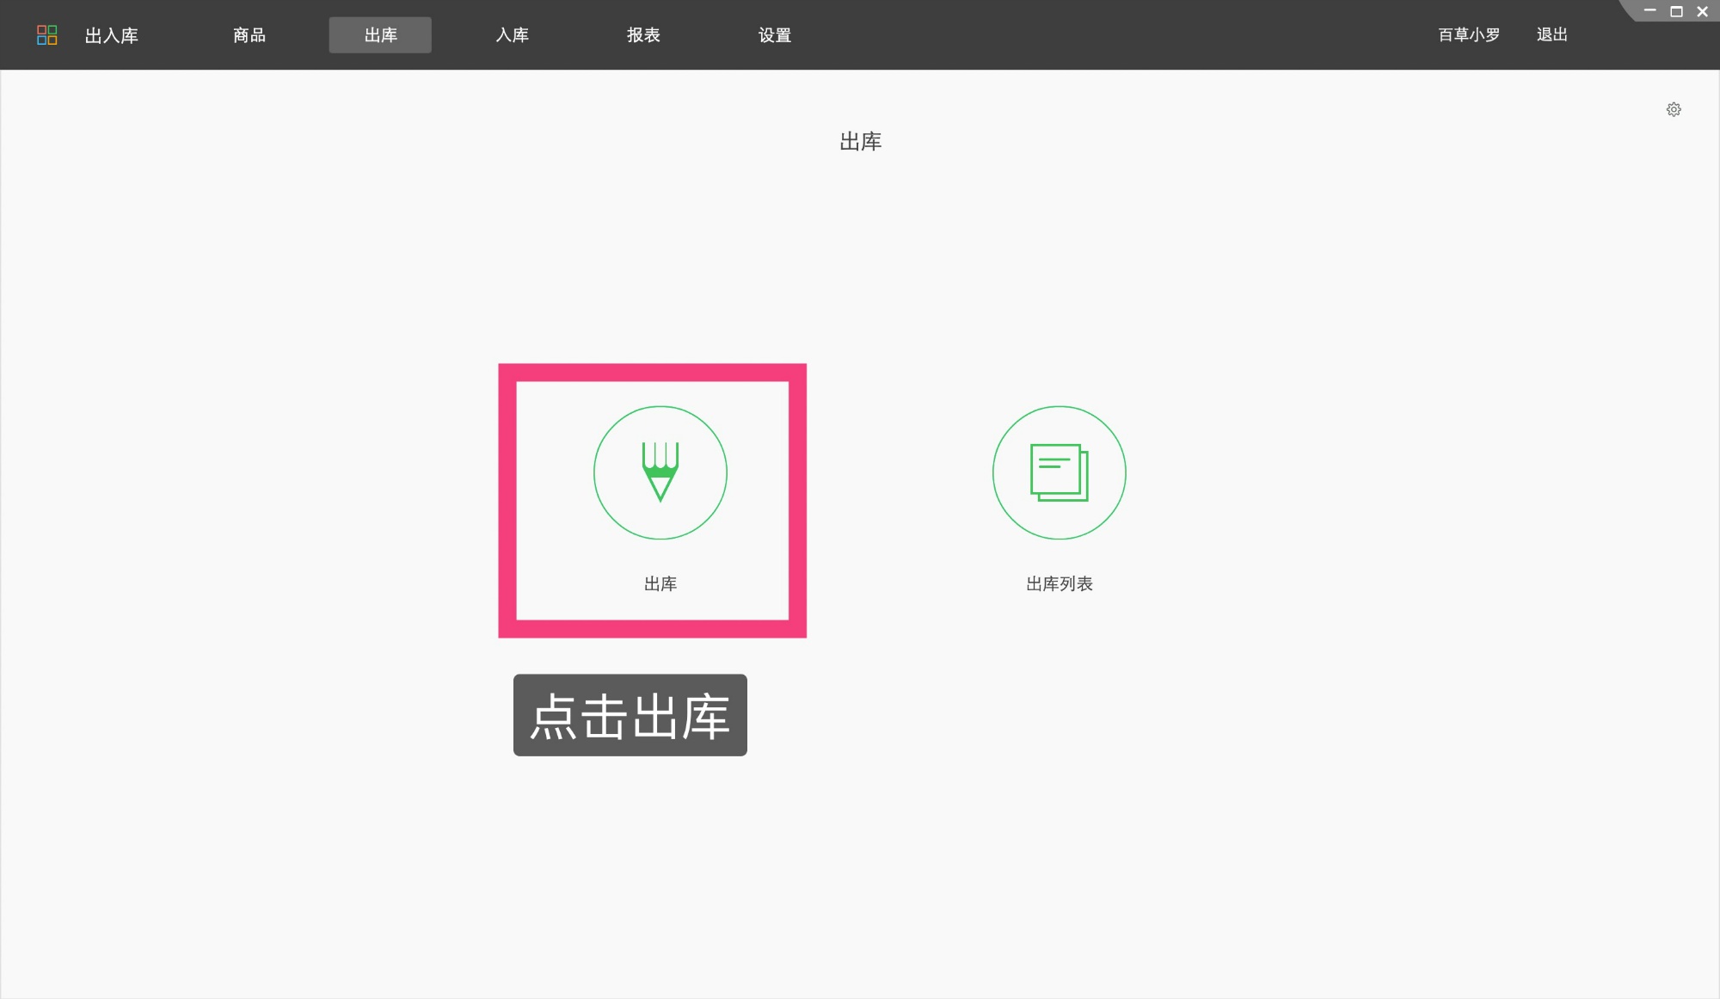Select the 出入库 menu item
1720x999 pixels.
[110, 35]
